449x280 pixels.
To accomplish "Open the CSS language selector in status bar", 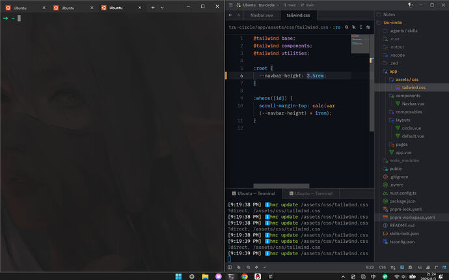I will 383,267.
